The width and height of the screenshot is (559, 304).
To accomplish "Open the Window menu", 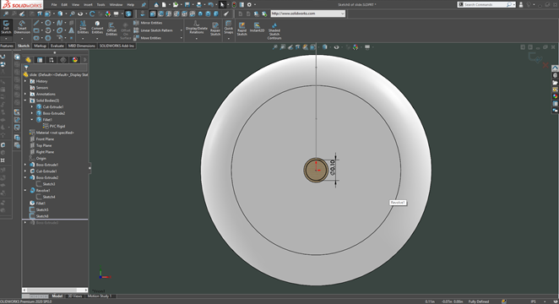I will 116,4.
